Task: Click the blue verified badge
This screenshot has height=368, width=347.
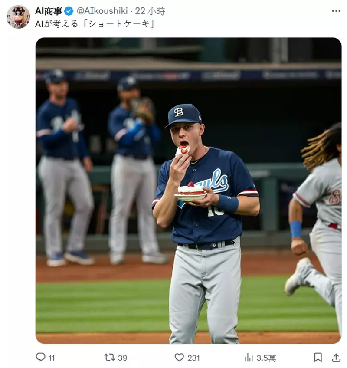Action: 69,11
